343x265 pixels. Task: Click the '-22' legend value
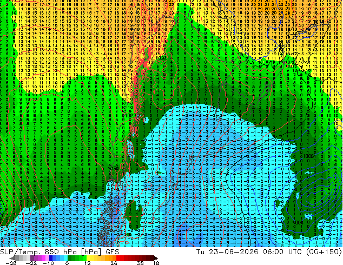[31, 263]
